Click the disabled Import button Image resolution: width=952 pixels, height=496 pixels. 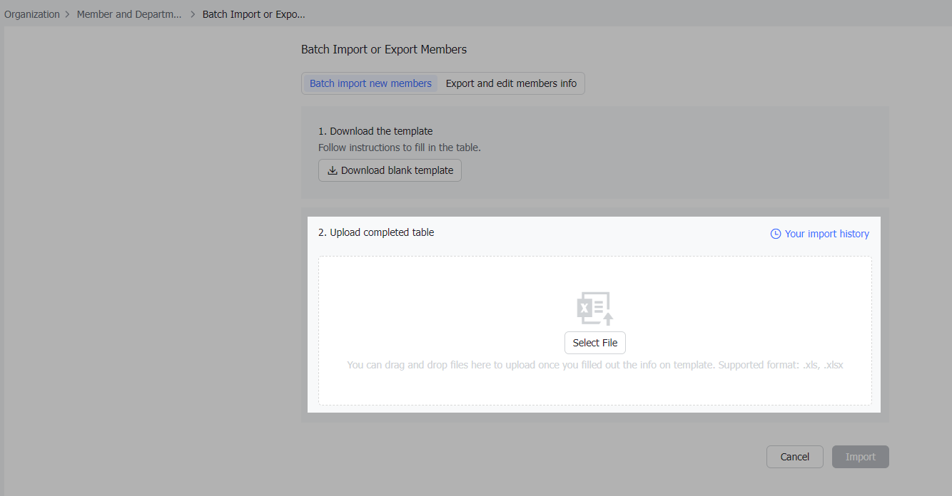click(860, 457)
